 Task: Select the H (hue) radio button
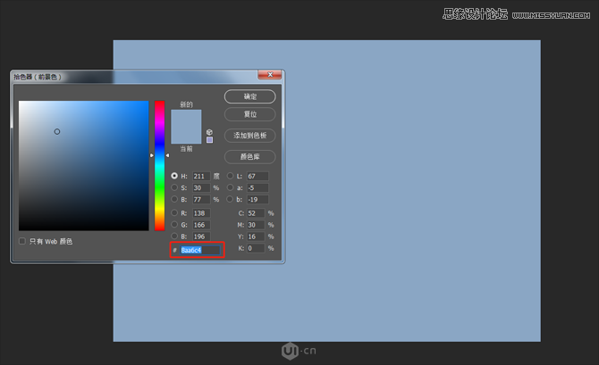tap(174, 176)
